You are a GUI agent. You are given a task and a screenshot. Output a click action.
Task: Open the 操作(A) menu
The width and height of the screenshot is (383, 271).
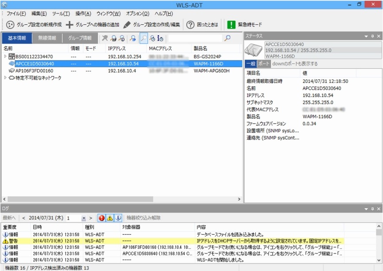pos(83,14)
